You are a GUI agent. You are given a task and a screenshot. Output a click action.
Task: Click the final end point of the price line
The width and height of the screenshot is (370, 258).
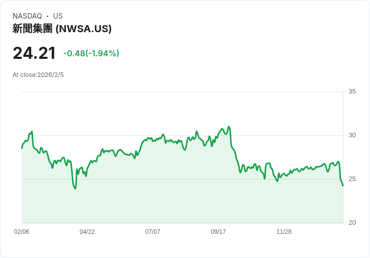343,186
